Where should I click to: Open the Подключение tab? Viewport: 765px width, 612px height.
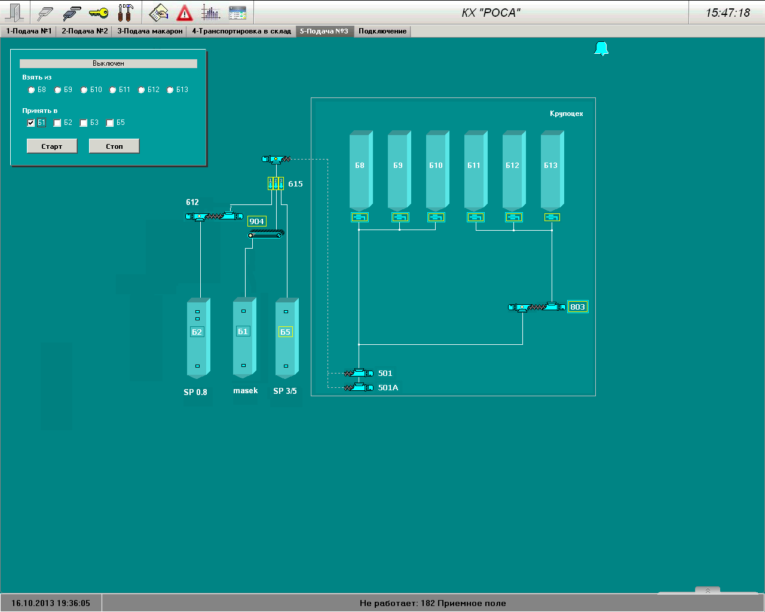tap(382, 31)
